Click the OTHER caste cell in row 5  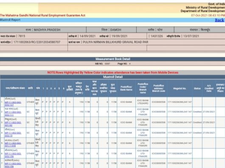point(30,143)
